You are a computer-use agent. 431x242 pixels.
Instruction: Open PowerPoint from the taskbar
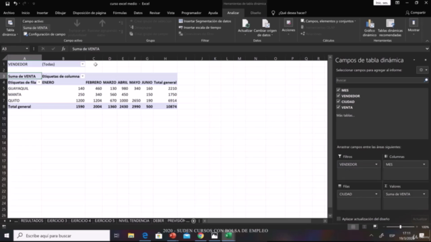tap(172, 236)
